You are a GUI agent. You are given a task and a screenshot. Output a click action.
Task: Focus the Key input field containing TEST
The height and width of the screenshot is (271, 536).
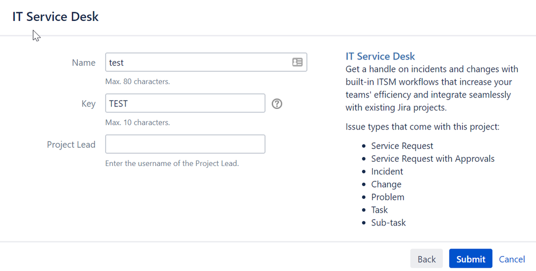tap(185, 103)
